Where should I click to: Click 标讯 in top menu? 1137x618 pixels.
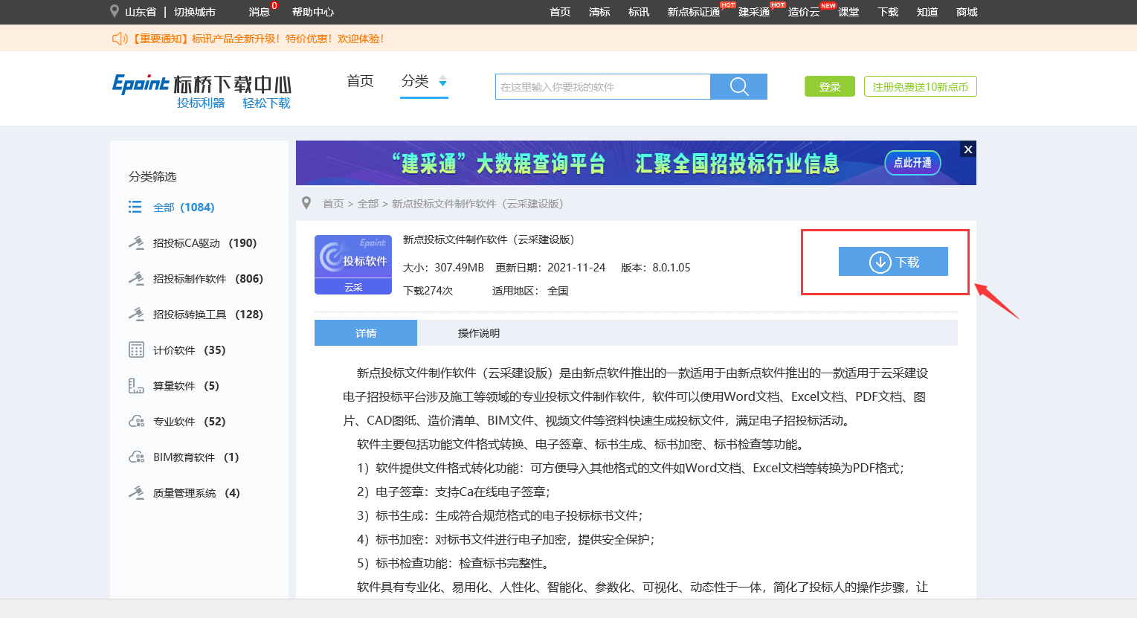639,12
